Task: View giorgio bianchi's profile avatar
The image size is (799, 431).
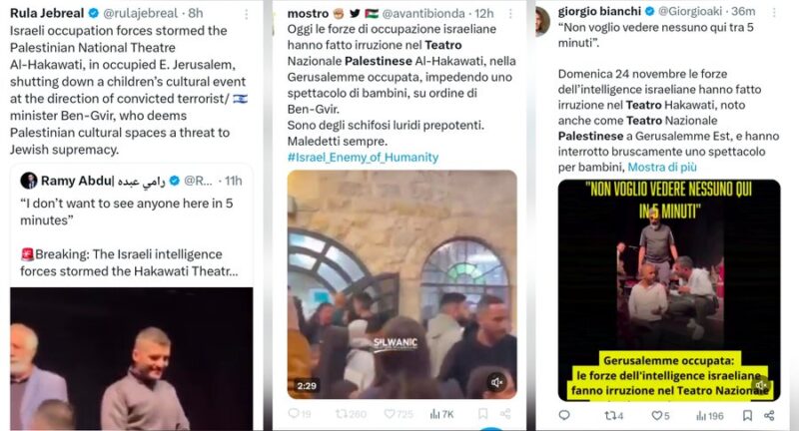Action: [x=542, y=22]
